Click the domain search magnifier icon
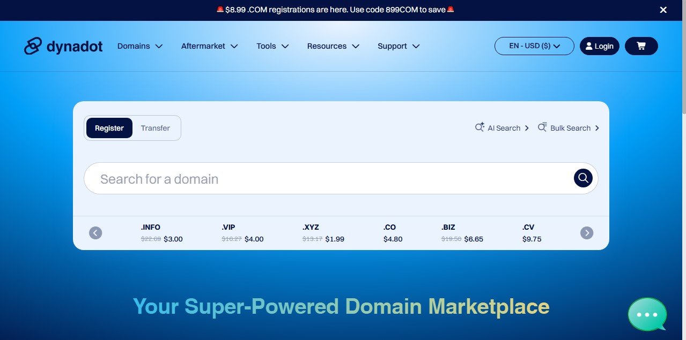Image resolution: width=686 pixels, height=340 pixels. pos(582,178)
